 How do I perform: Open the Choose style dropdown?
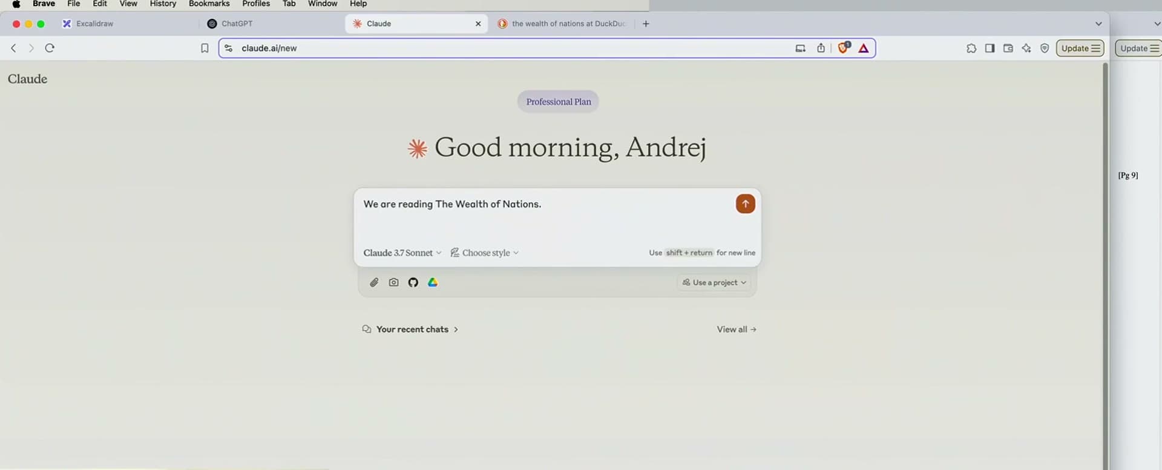coord(484,253)
